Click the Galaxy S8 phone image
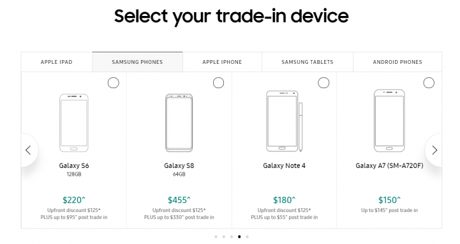The width and height of the screenshot is (460, 244). 179,123
